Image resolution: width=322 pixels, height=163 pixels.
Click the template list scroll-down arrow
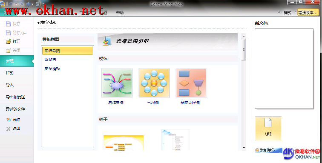click(x=244, y=148)
